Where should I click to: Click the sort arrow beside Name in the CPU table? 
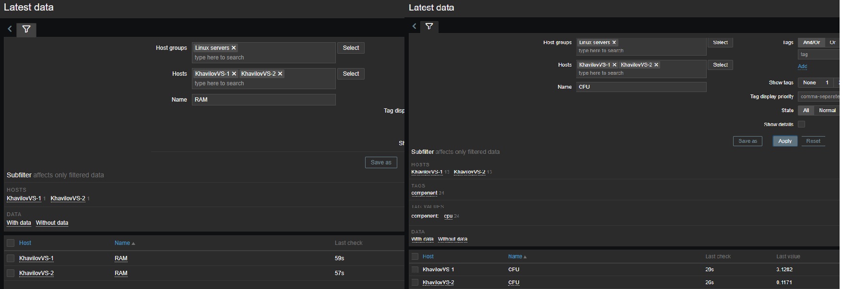[525, 257]
